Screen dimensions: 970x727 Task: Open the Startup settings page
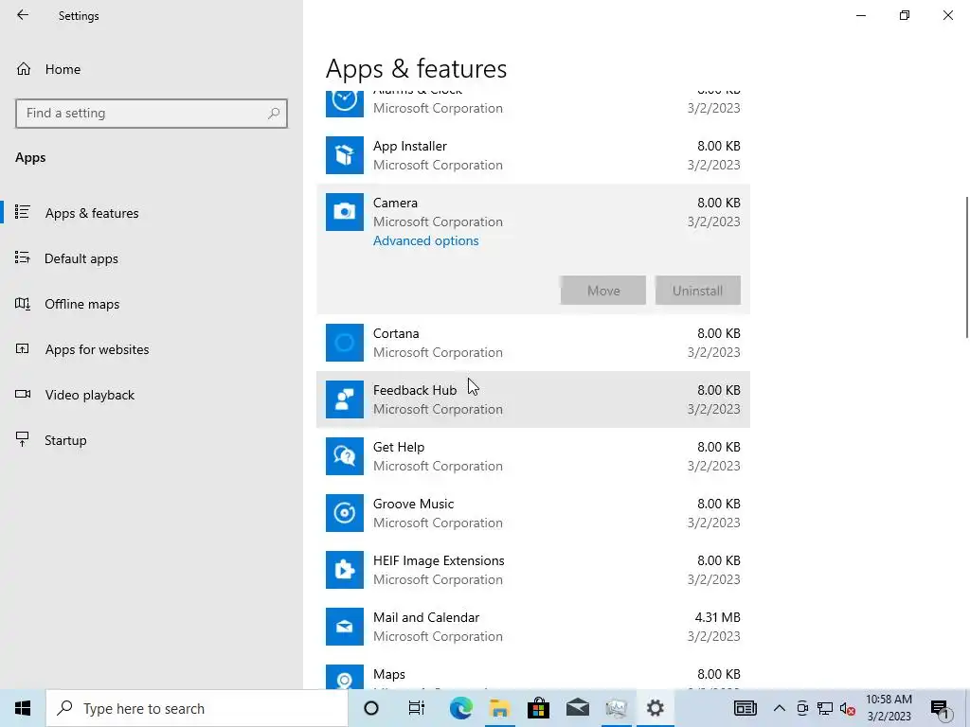pos(65,441)
